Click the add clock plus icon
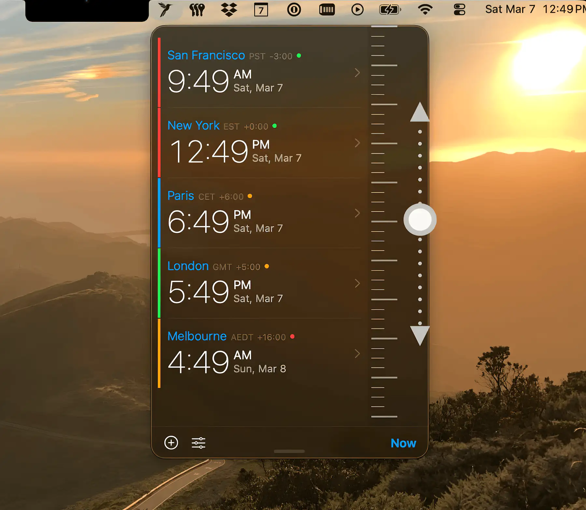The width and height of the screenshot is (586, 510). (x=171, y=443)
